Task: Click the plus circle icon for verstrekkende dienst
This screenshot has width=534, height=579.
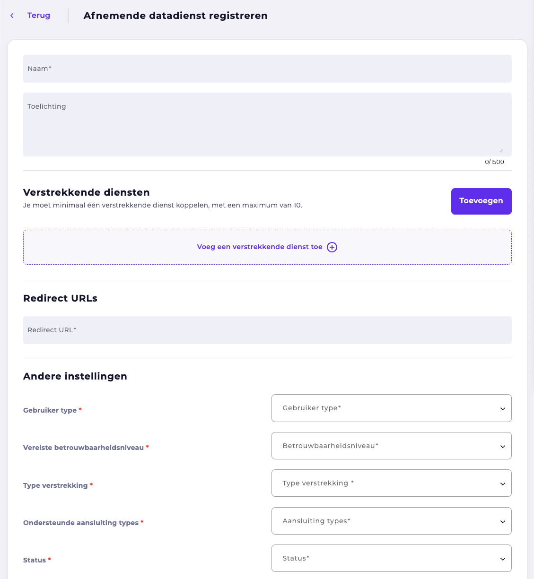Action: point(332,247)
